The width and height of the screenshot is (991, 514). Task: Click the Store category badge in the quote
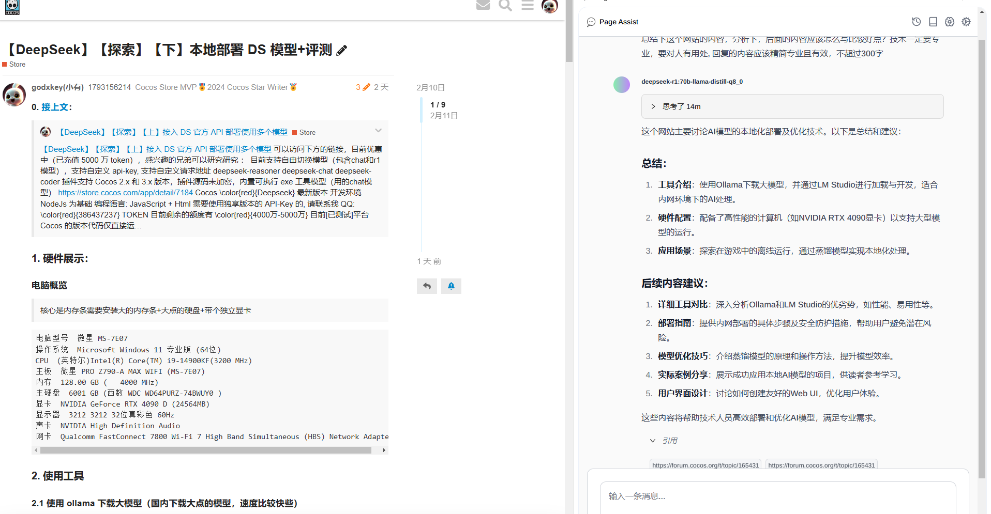(304, 133)
